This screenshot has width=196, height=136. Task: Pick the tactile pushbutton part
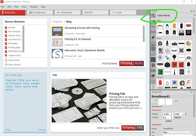click(x=182, y=50)
